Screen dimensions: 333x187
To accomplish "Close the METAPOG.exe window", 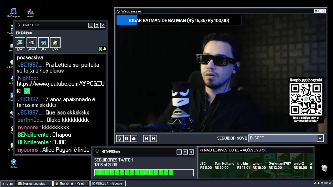I will point(191,152).
